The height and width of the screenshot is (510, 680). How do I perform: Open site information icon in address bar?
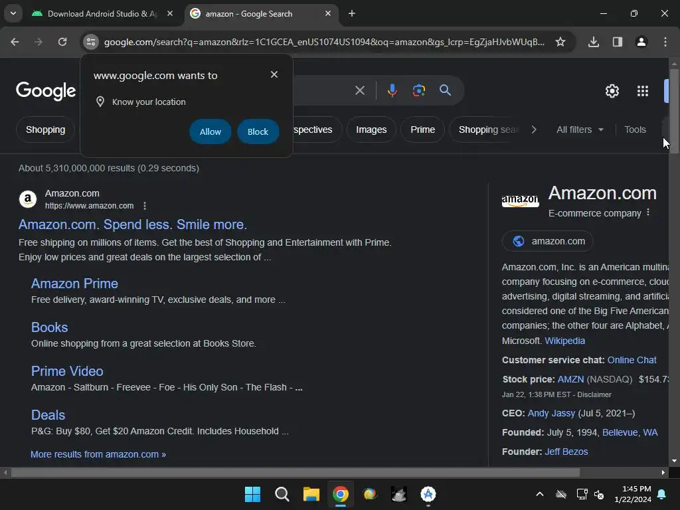90,42
